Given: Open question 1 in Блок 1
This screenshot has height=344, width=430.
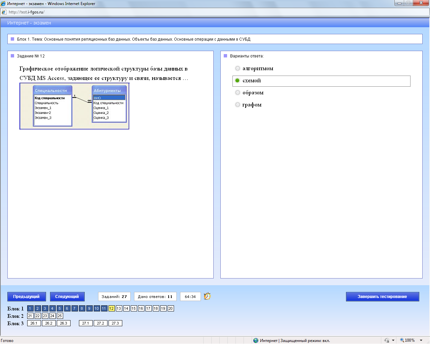Looking at the screenshot, I should 30,308.
